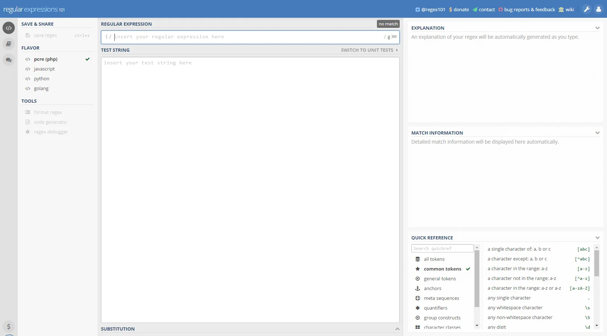Open the regex debugger tool
This screenshot has height=336, width=607.
[x=51, y=132]
